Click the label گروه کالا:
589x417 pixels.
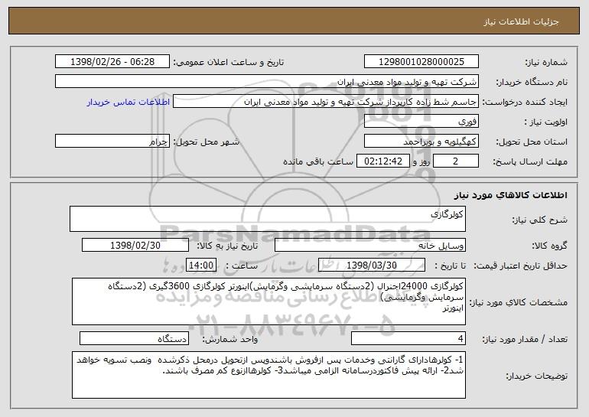[x=549, y=246]
